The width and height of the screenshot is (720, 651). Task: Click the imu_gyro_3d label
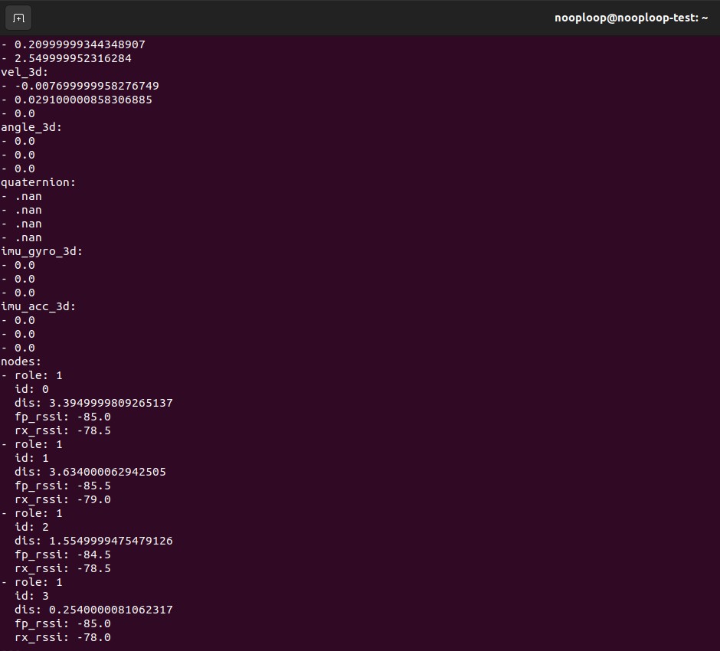tap(41, 251)
